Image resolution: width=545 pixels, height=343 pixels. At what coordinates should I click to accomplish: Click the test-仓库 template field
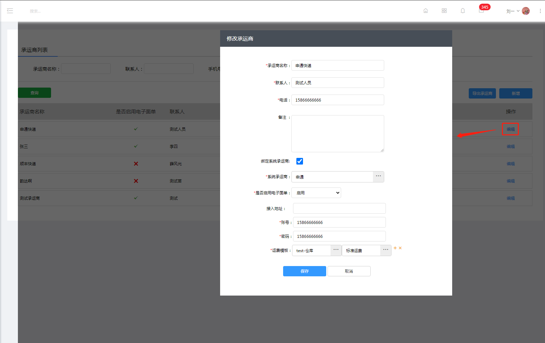[311, 250]
